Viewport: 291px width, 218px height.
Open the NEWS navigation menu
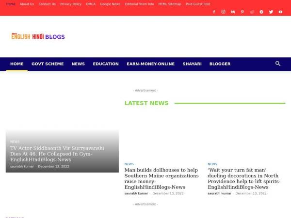(78, 64)
